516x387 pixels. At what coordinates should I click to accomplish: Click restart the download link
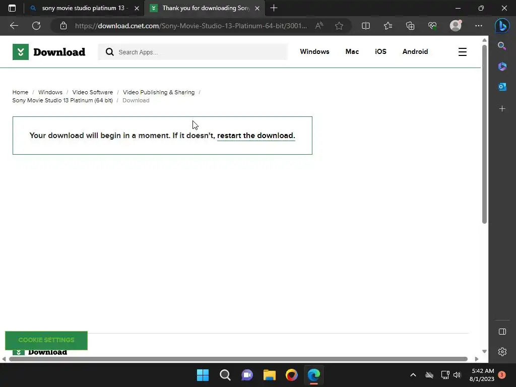point(256,136)
